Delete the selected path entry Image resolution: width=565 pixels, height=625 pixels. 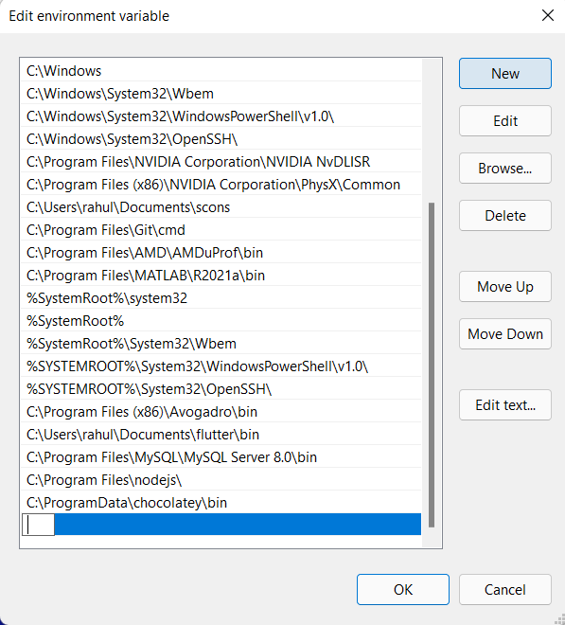[x=504, y=216]
